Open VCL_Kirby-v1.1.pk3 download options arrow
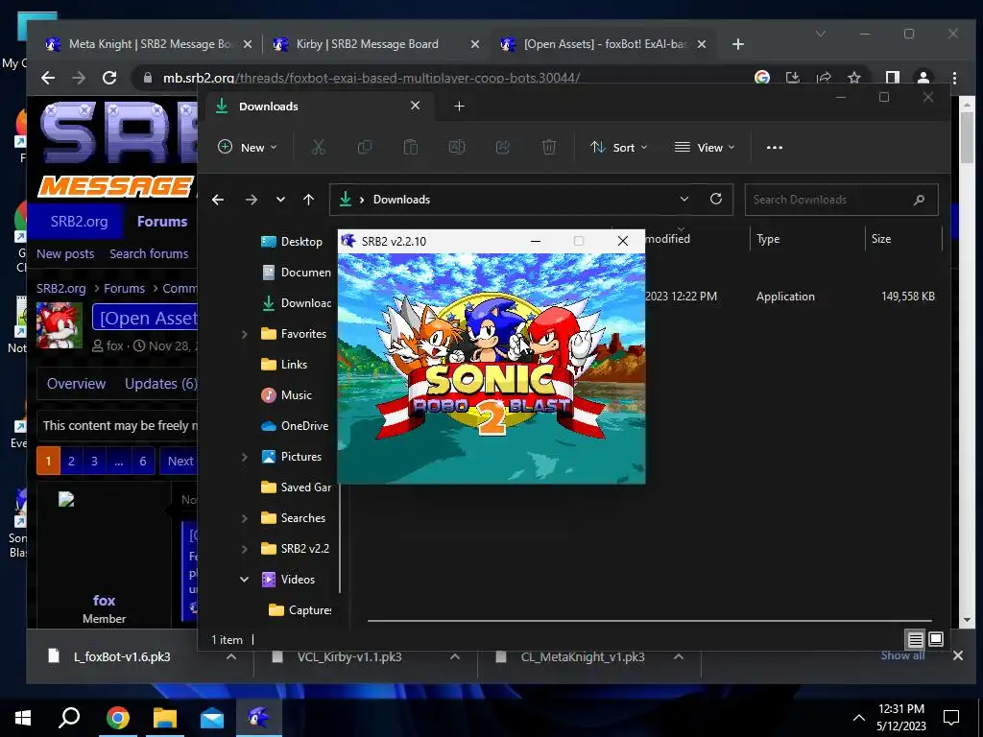Image resolution: width=983 pixels, height=737 pixels. click(455, 656)
